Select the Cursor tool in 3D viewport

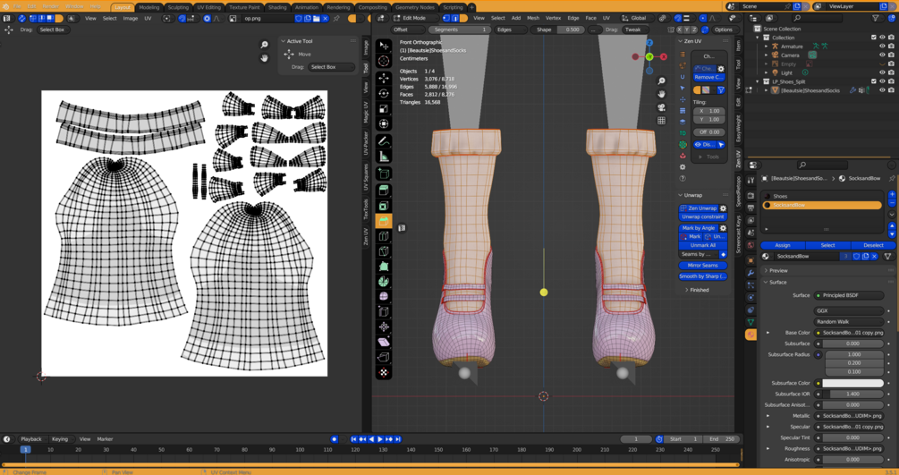click(x=384, y=61)
